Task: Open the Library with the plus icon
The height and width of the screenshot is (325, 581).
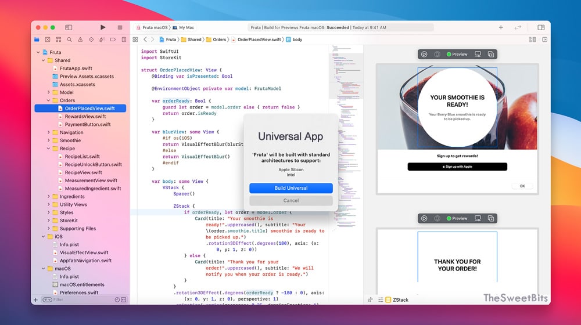Action: click(x=501, y=27)
